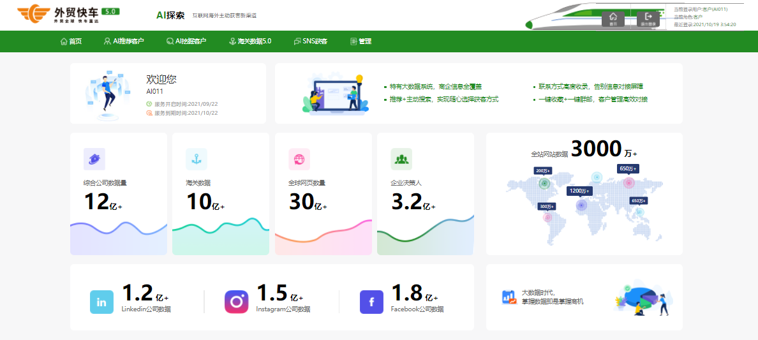Click the 企业决策人 people icon
This screenshot has width=758, height=340.
pyautogui.click(x=401, y=159)
